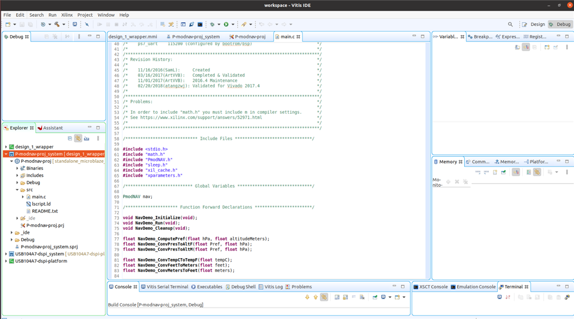Switch to the Breakpoints tab
Viewport: 574px width, 319px height.
point(480,37)
